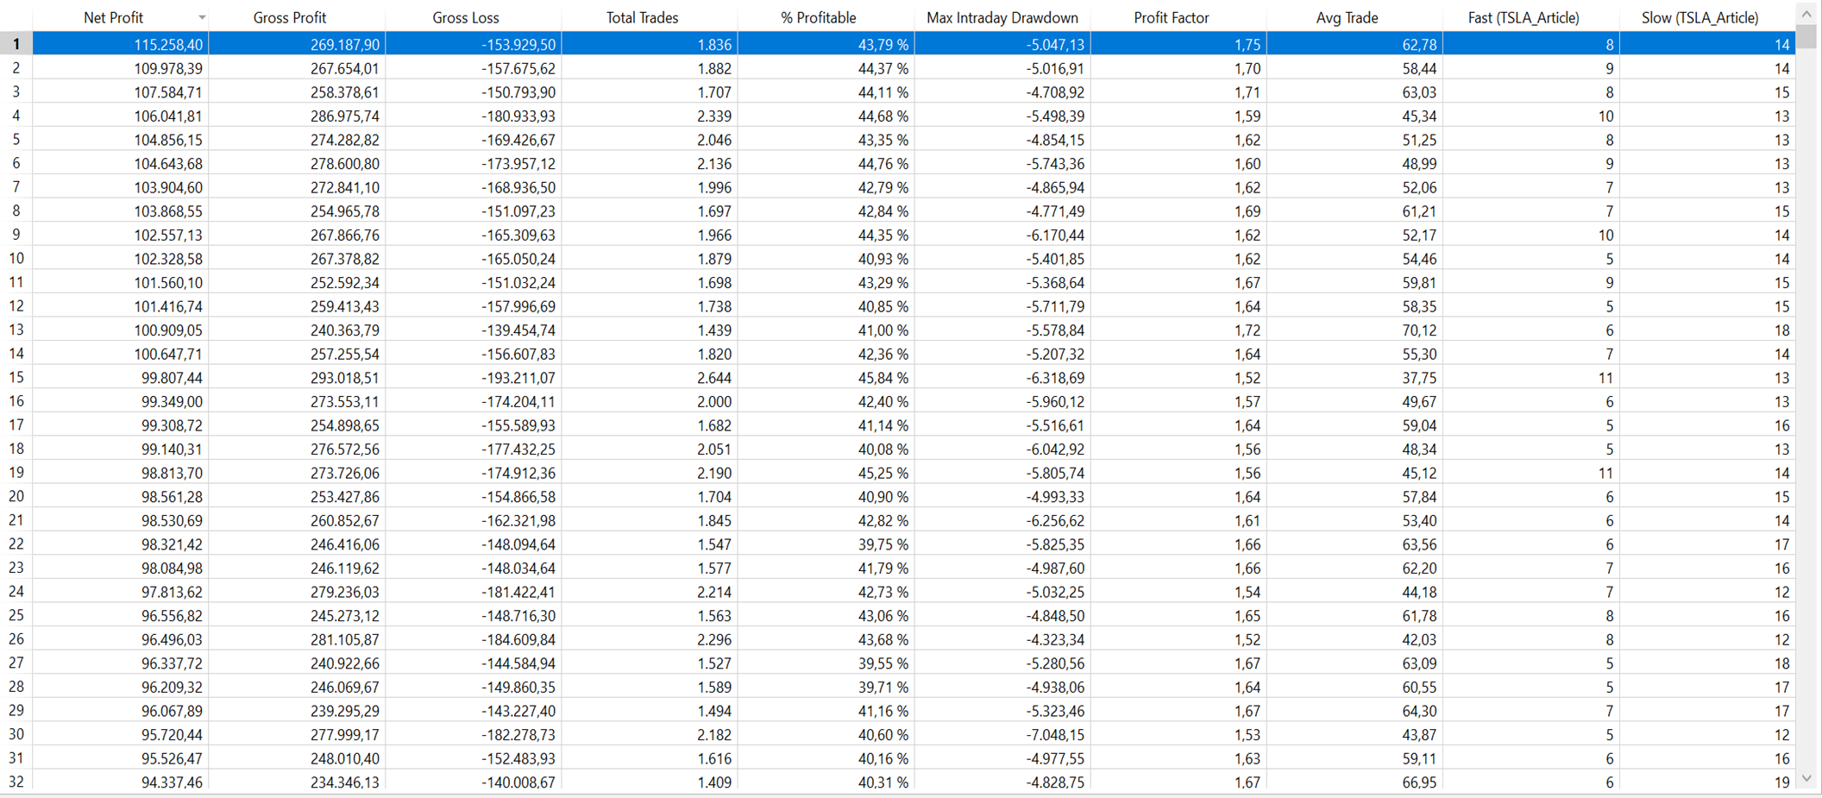Select row number 2 header
The width and height of the screenshot is (1822, 798).
16,68
